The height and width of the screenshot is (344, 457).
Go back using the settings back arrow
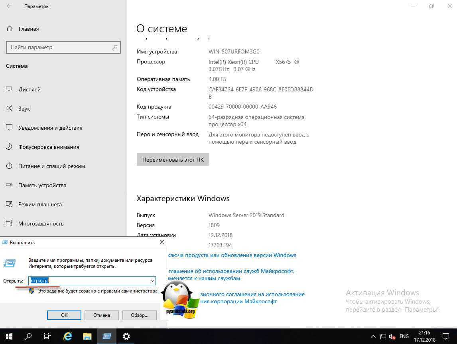pos(9,6)
